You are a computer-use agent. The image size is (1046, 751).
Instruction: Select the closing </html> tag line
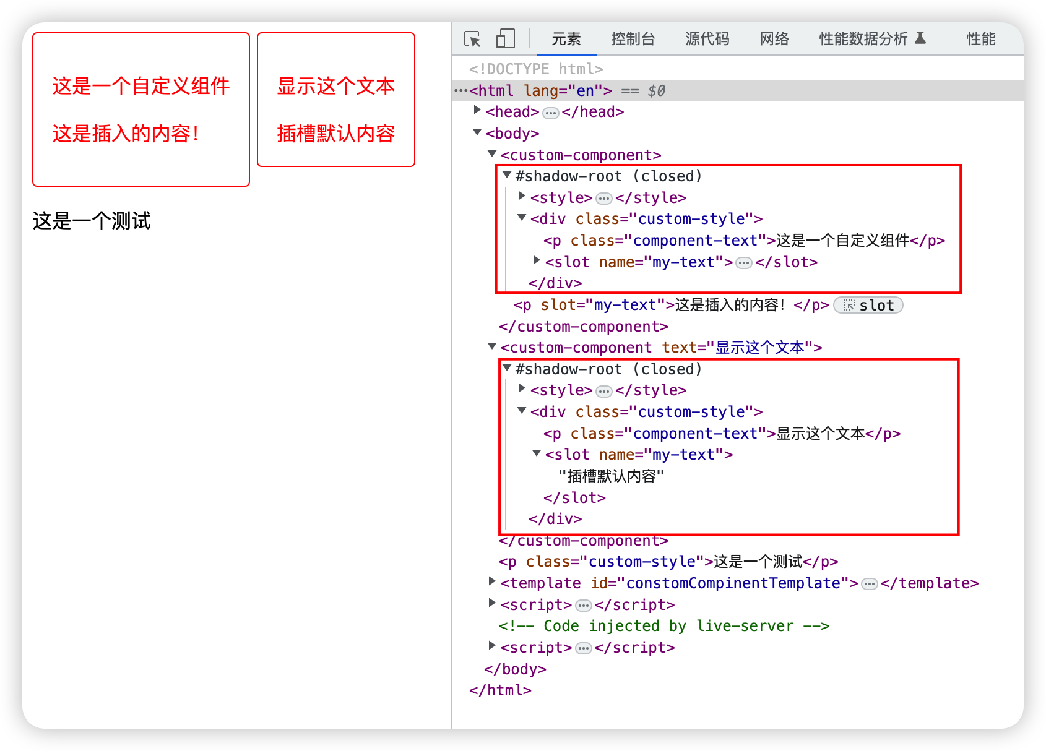(x=500, y=690)
